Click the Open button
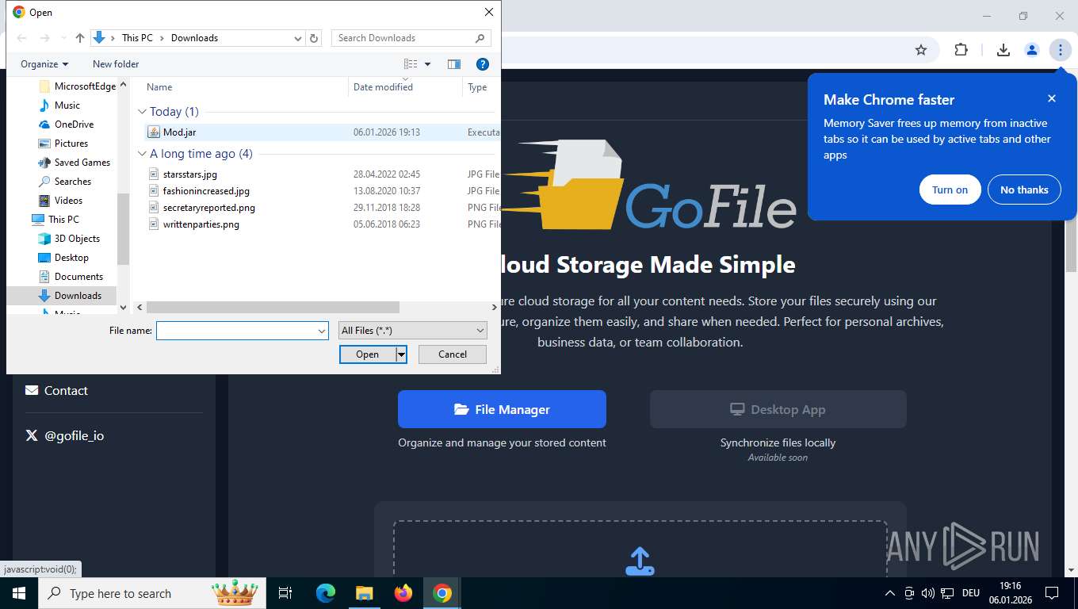The height and width of the screenshot is (609, 1078). (367, 354)
